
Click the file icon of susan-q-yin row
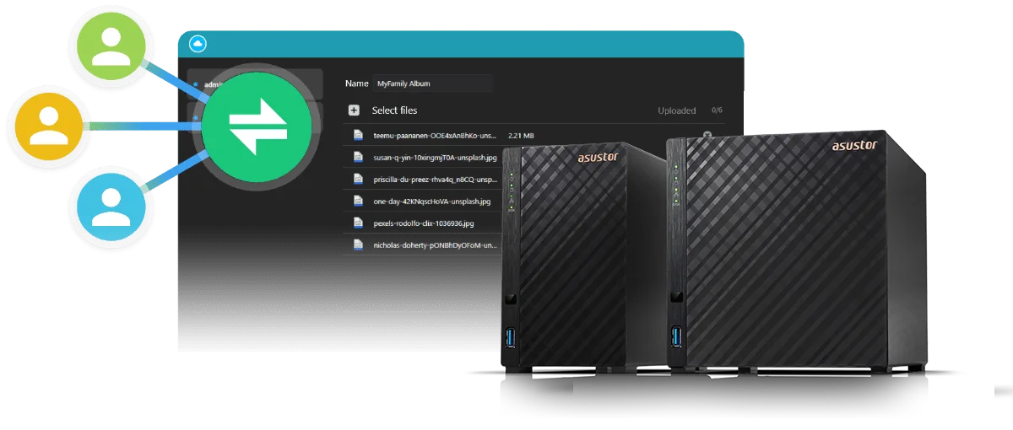click(x=358, y=157)
